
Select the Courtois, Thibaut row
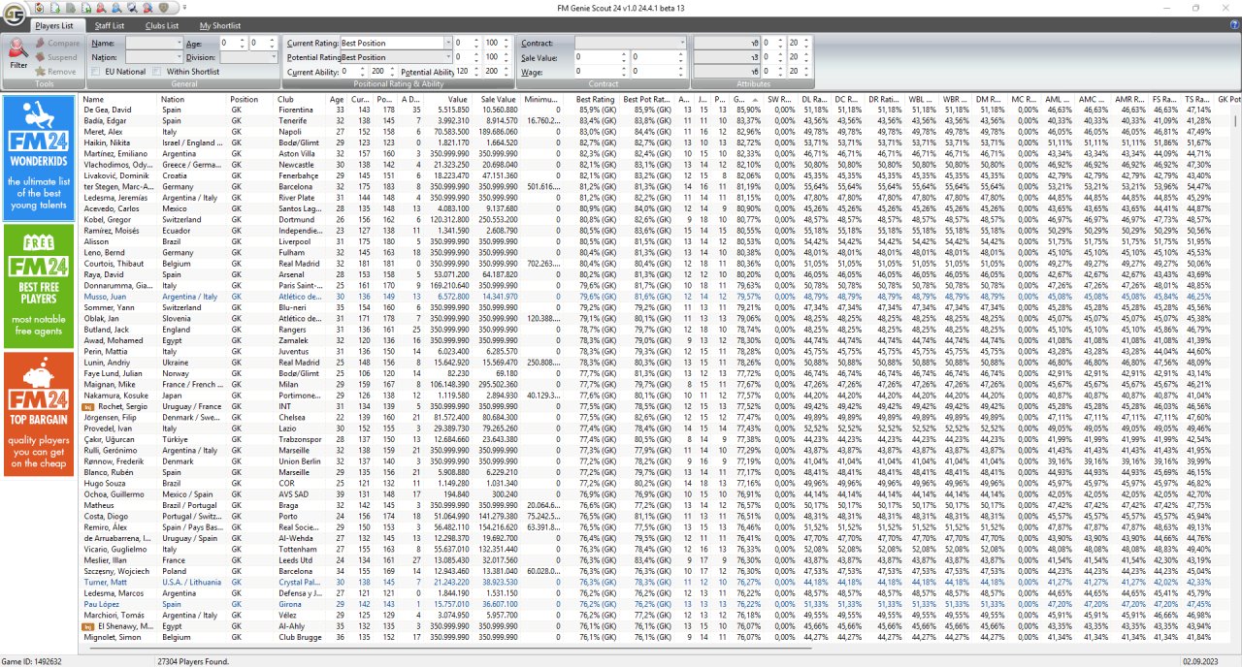pos(661,263)
